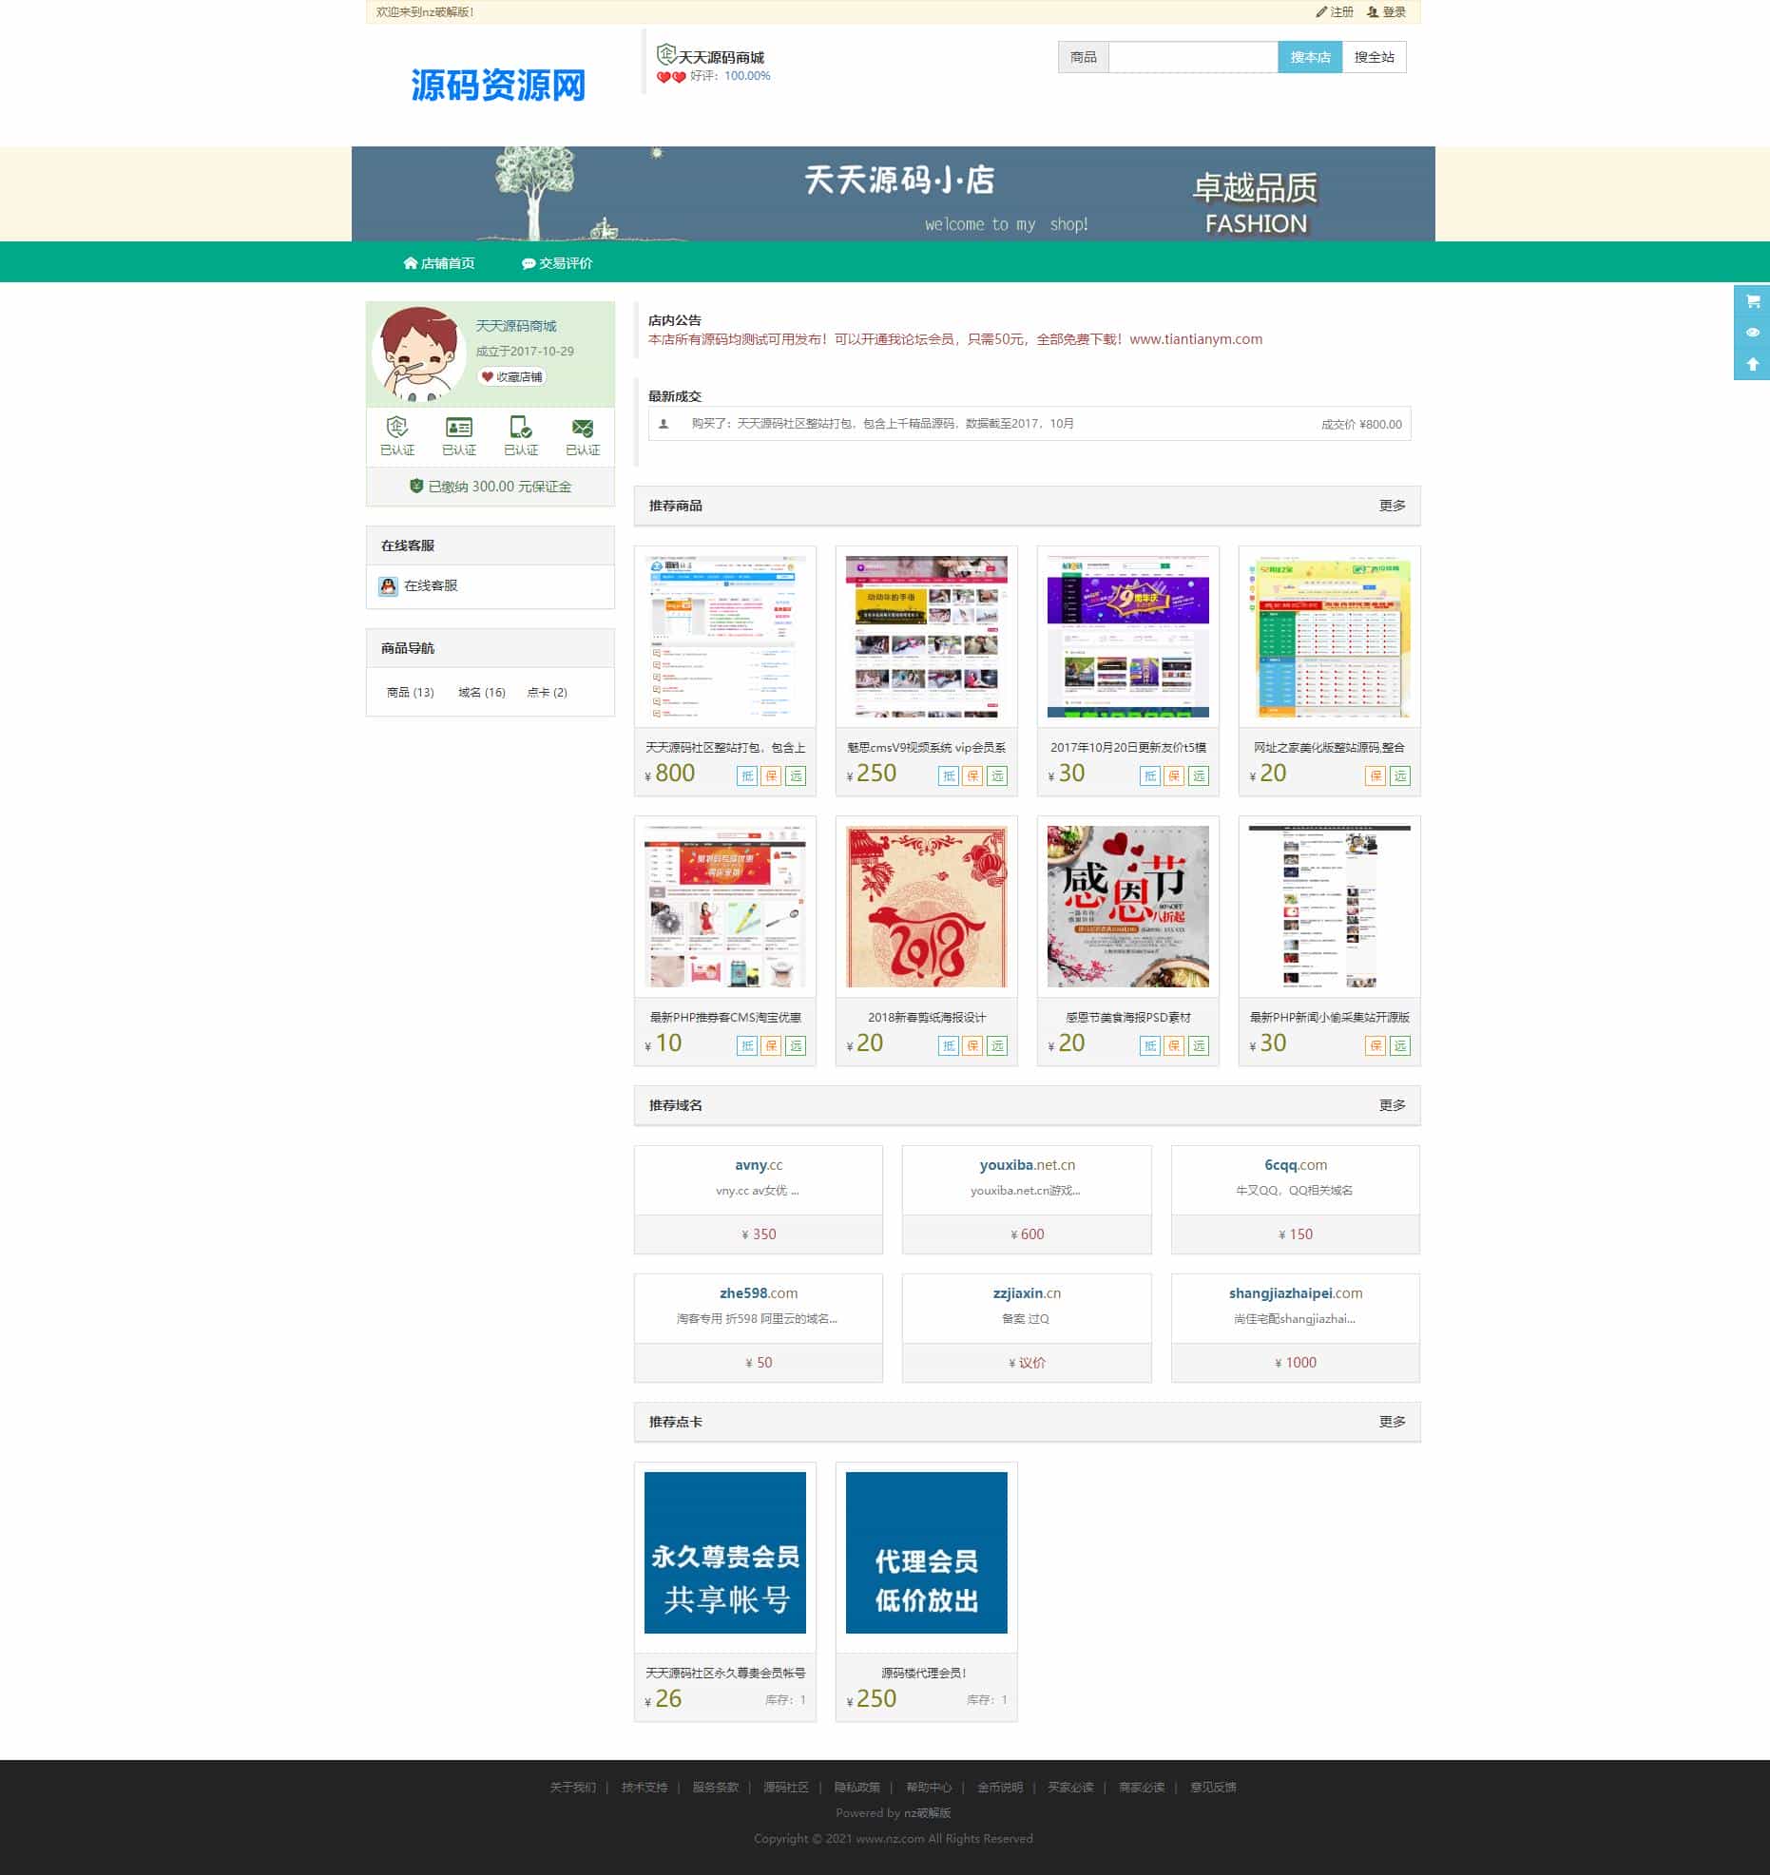The height and width of the screenshot is (1875, 1770).
Task: Click the email verified badge
Action: [583, 428]
